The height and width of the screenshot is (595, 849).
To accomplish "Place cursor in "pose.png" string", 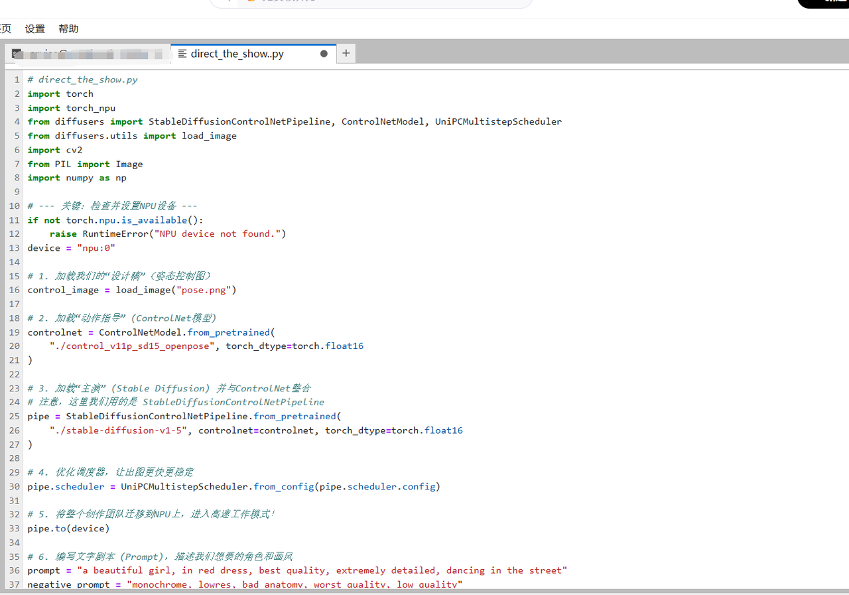I will click(x=204, y=290).
